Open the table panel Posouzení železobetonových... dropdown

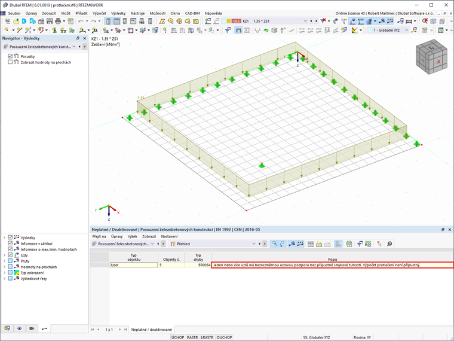point(152,244)
